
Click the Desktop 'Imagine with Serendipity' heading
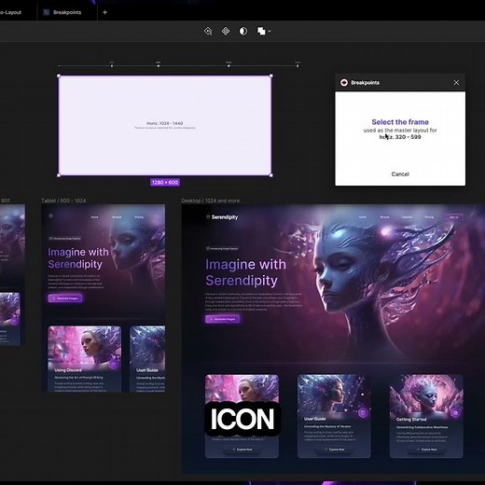[x=245, y=272]
